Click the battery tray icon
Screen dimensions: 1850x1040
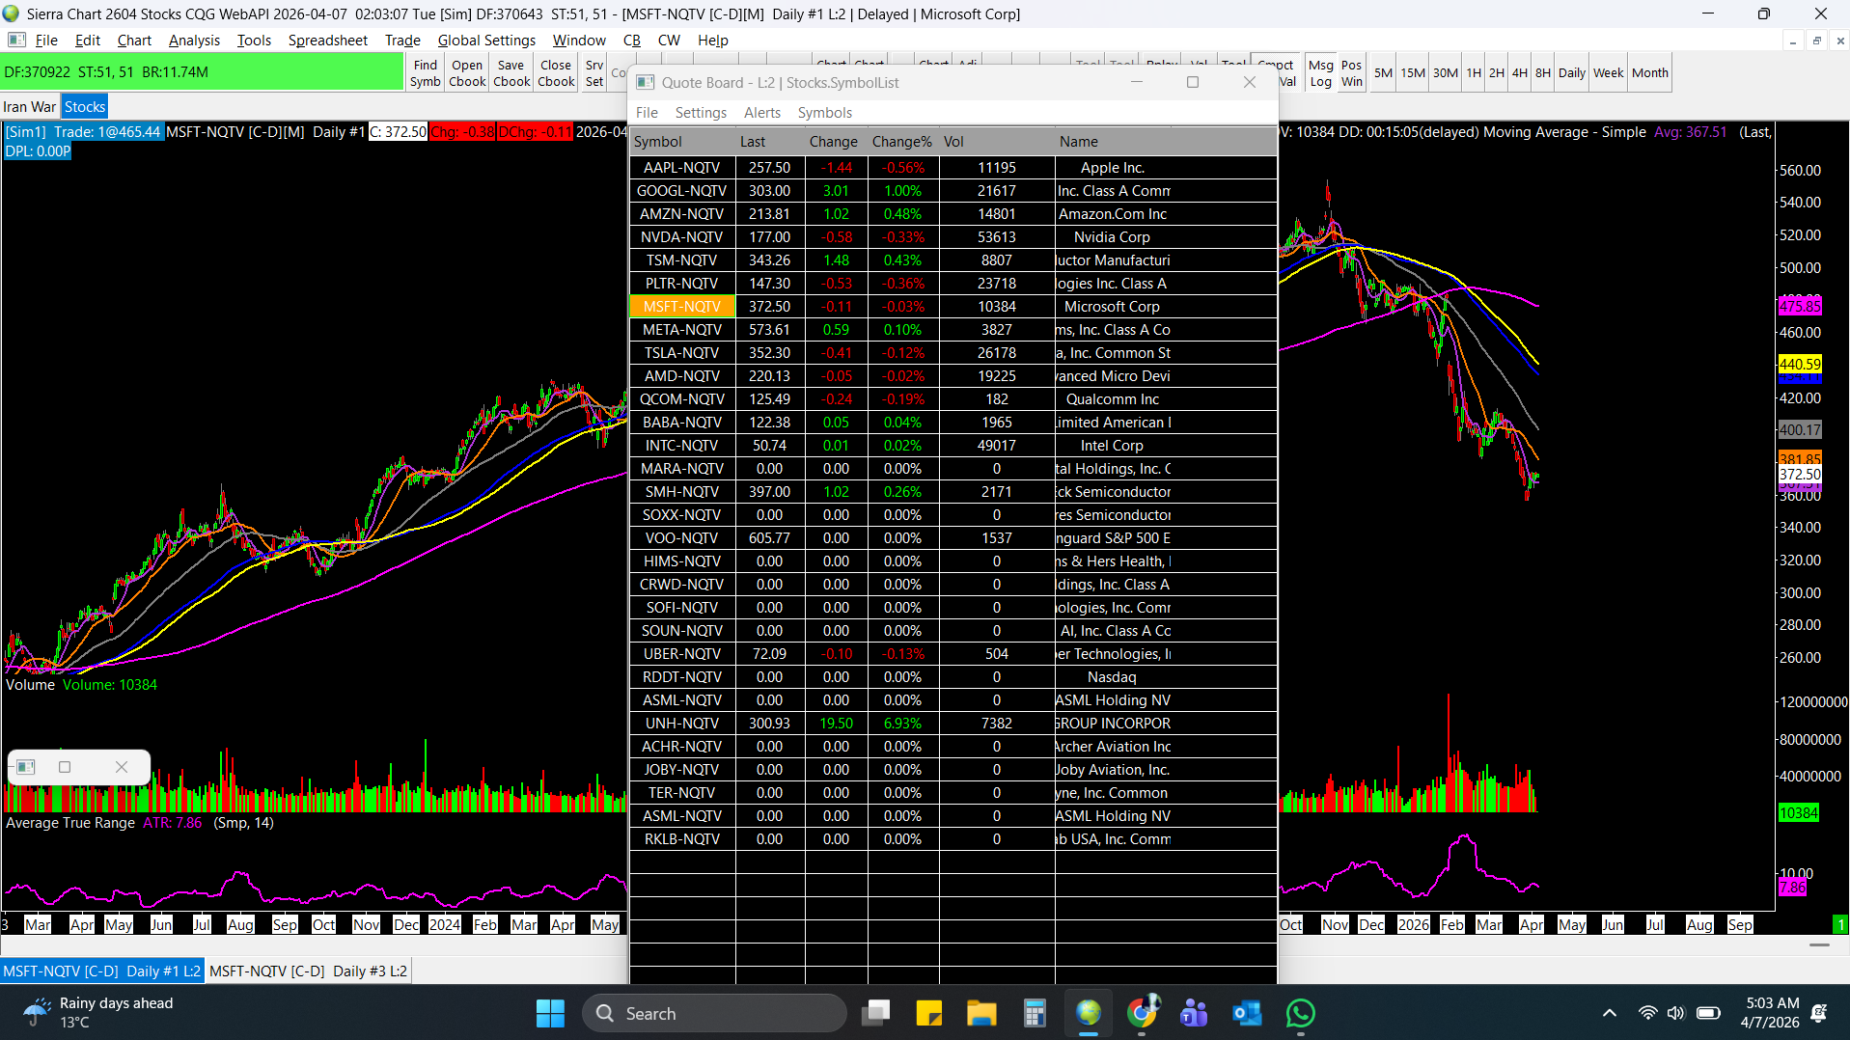pyautogui.click(x=1708, y=1013)
